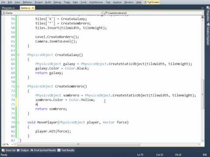Open the Debug menu
The image size is (210, 157).
(57, 2)
